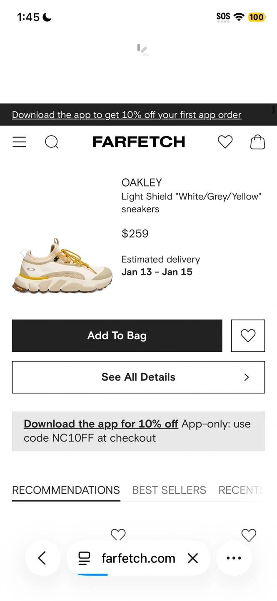Image resolution: width=277 pixels, height=601 pixels.
Task: Add the Oakley sneakers to bag
Action: click(117, 336)
